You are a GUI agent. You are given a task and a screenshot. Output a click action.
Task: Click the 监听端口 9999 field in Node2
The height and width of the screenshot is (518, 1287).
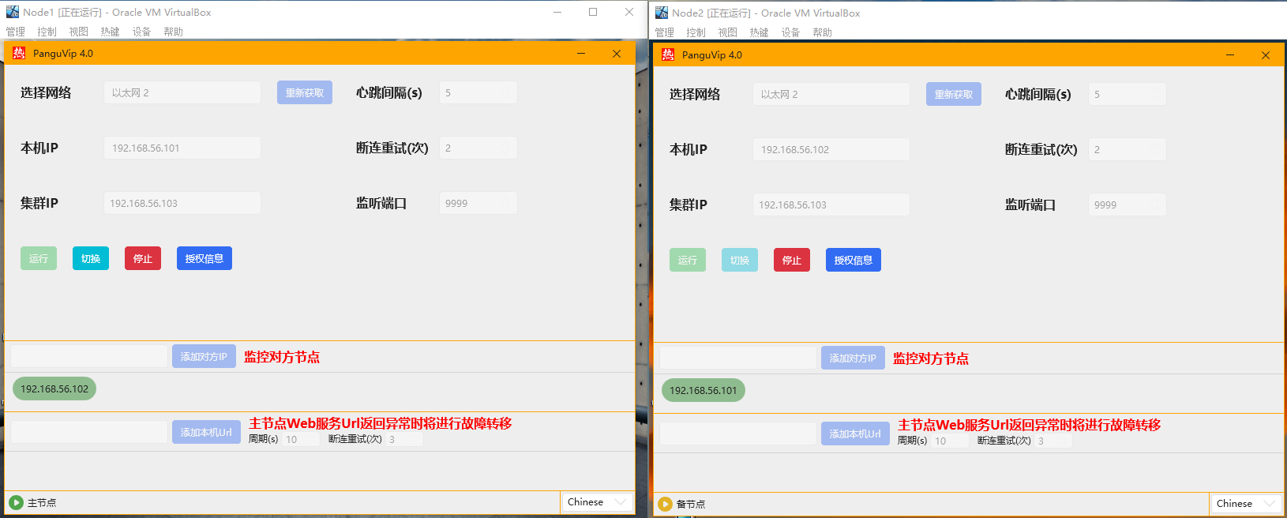1128,205
